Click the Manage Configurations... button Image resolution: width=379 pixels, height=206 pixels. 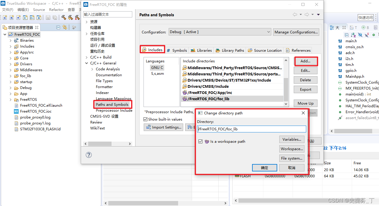click(296, 32)
